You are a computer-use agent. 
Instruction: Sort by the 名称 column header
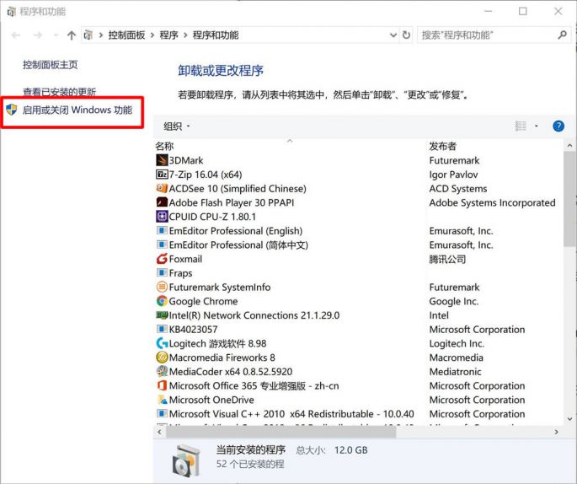(164, 146)
